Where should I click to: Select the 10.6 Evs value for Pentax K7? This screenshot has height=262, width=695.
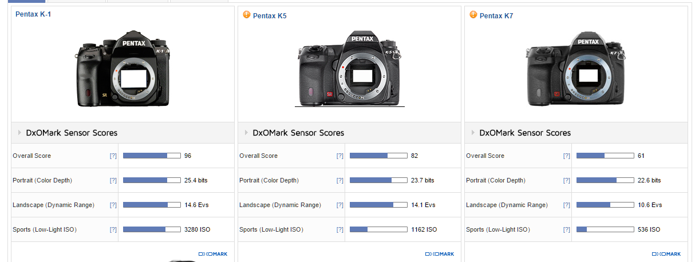[650, 205]
